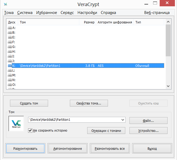Sort by the Том column header
This screenshot has height=160, width=177.
49,22
